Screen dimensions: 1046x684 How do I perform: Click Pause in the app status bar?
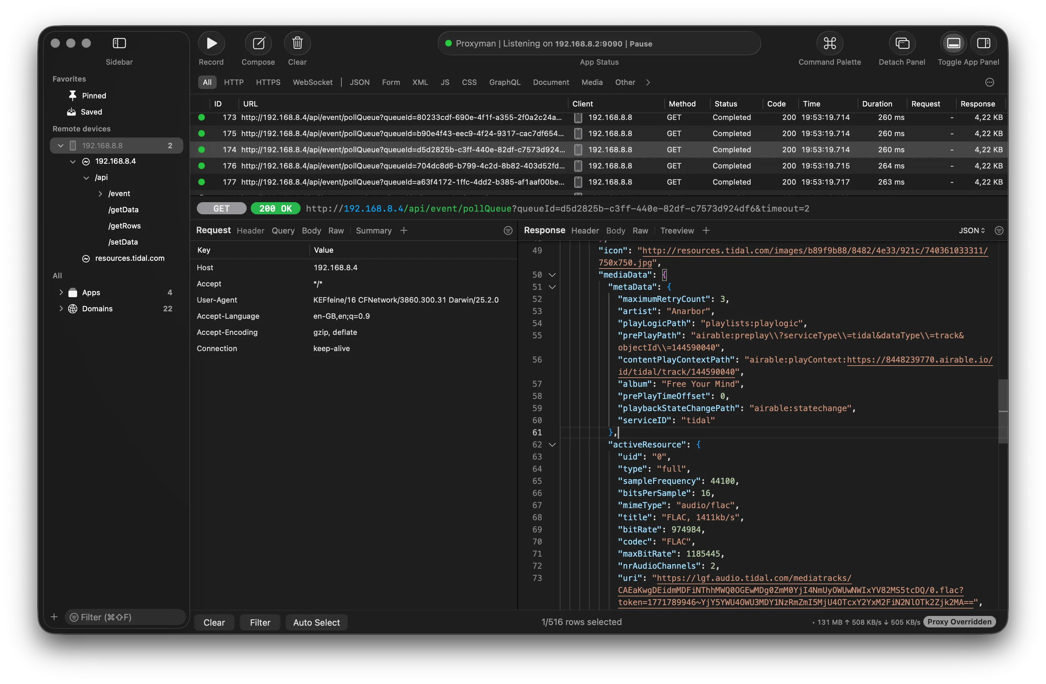[x=641, y=44]
